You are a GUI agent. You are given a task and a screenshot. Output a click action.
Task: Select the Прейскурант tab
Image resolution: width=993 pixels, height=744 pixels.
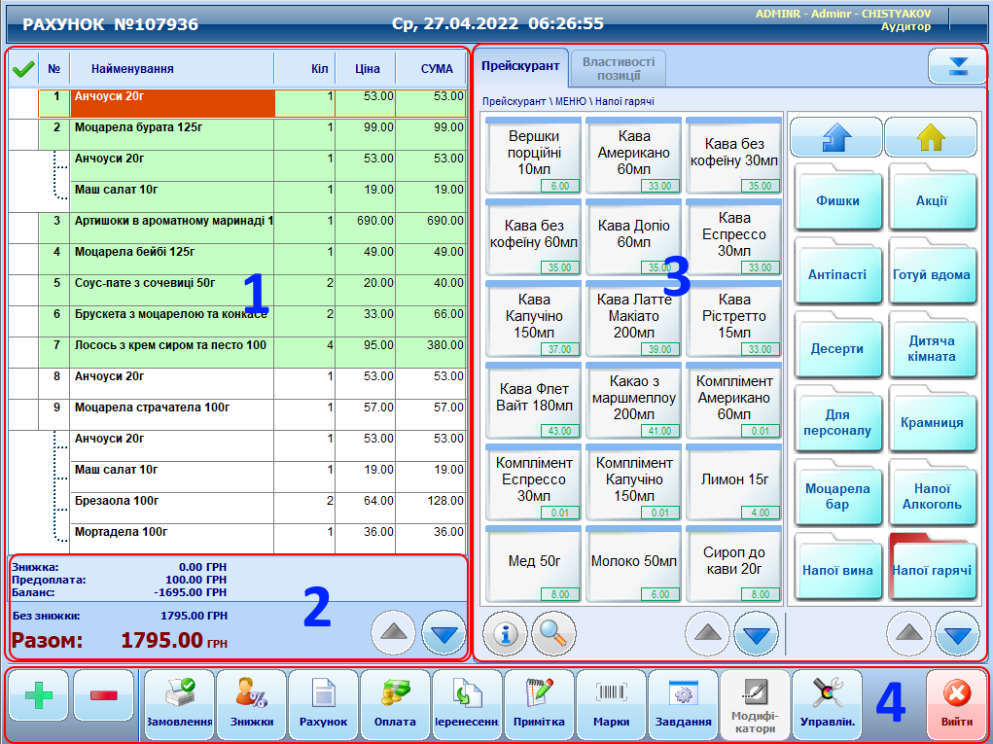(x=520, y=67)
